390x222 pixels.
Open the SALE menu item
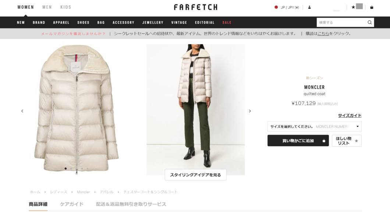point(227,23)
